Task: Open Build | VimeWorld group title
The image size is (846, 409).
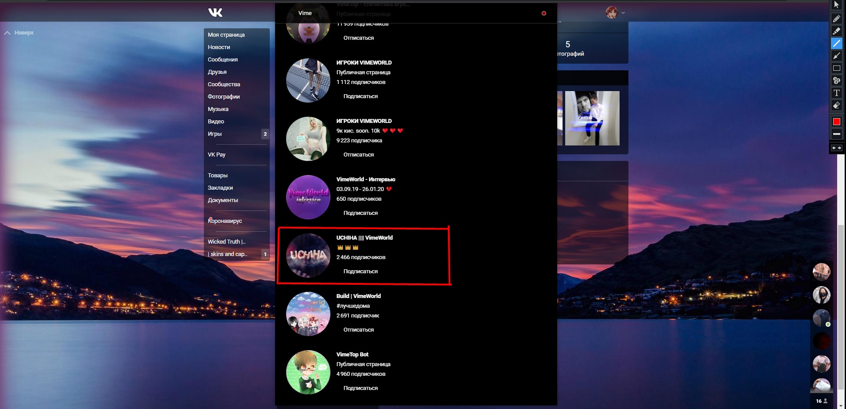Action: (x=358, y=296)
